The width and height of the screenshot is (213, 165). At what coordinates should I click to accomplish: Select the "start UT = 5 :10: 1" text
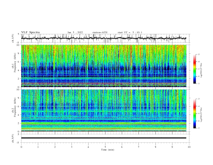(130, 32)
